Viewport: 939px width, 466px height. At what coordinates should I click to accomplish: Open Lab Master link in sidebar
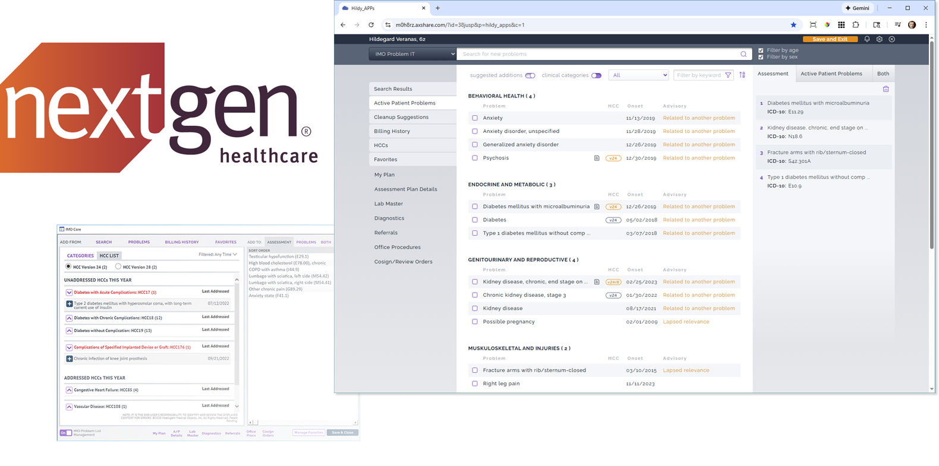(x=389, y=204)
